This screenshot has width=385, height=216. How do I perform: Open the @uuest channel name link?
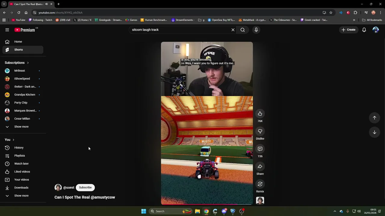point(69,187)
